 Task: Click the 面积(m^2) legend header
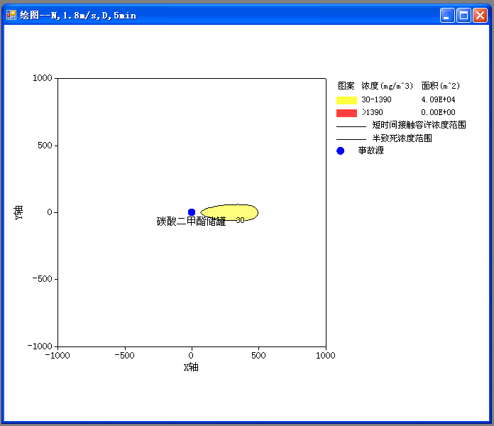click(x=441, y=86)
